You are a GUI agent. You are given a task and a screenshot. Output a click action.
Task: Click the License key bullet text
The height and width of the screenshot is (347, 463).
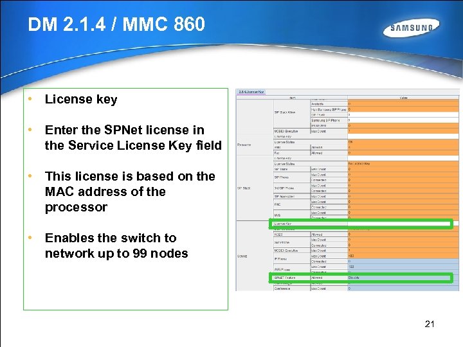click(81, 99)
